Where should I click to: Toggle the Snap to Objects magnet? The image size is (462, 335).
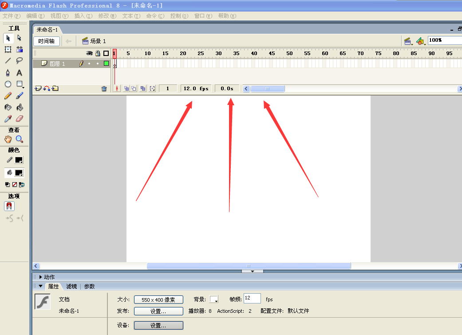click(9, 206)
